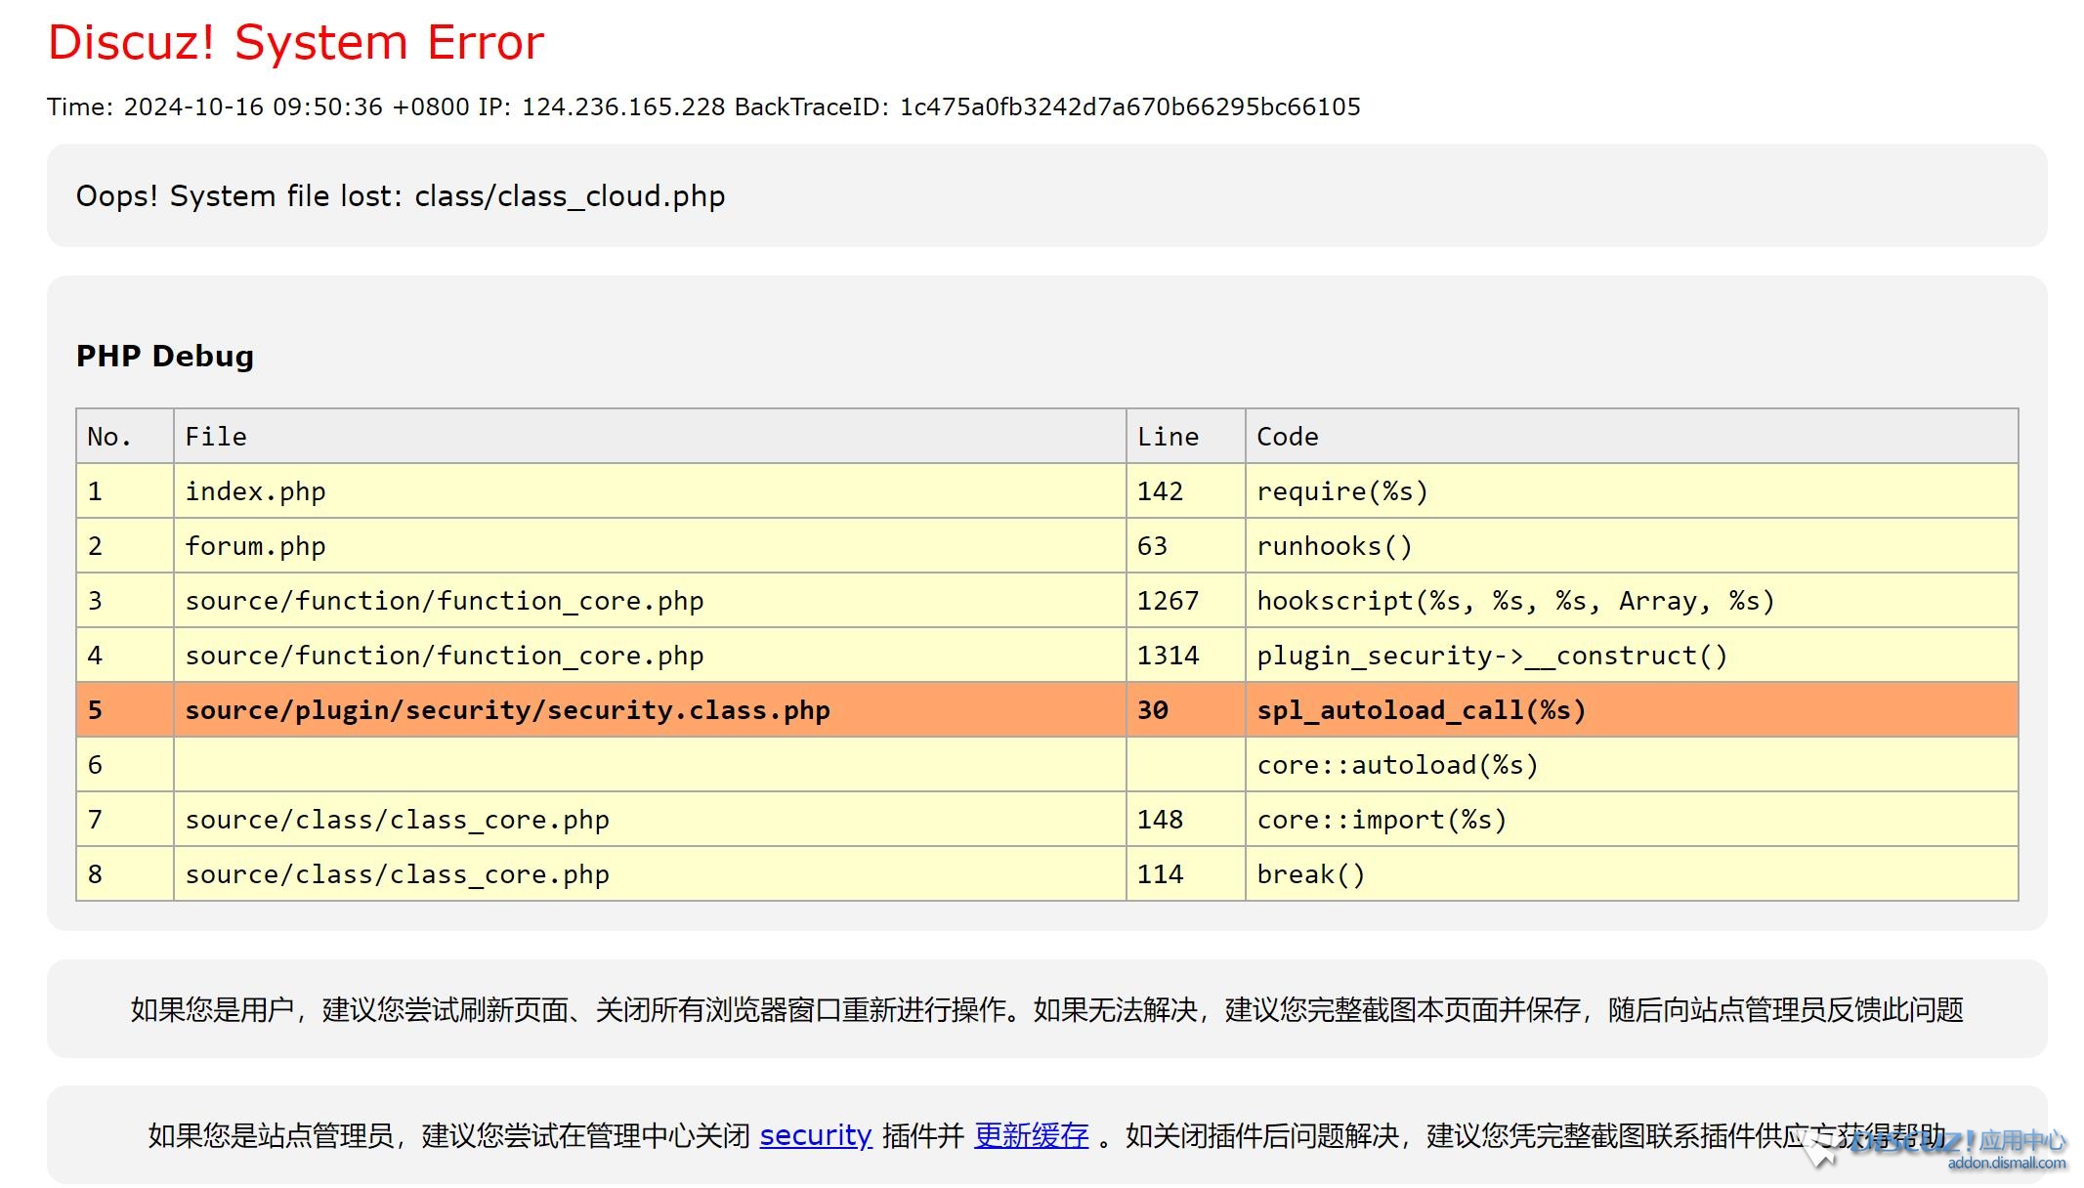Viewport: 2084px width, 1188px height.
Task: Click class_core.php cell in row 8
Action: pos(650,873)
